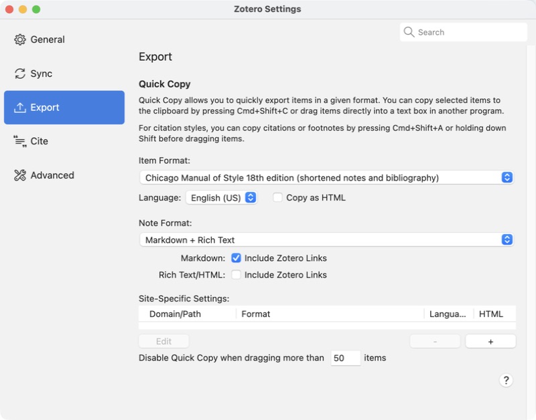Open the Item Format dropdown
536x420 pixels.
pos(326,177)
